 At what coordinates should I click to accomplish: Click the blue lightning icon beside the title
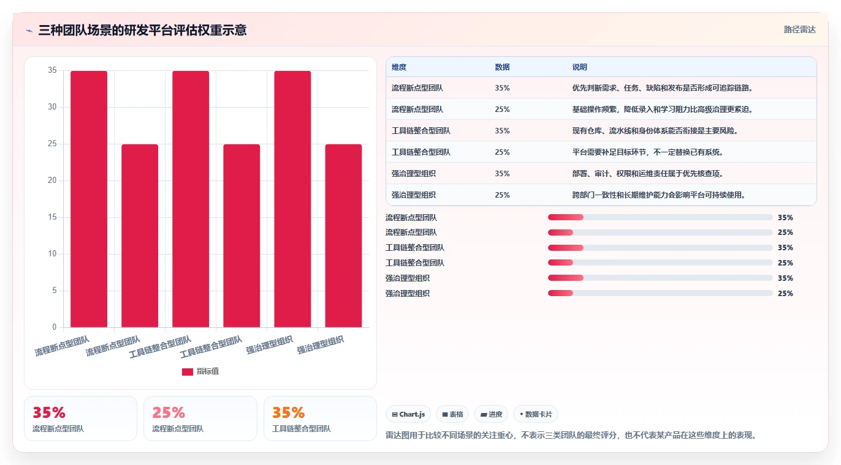click(29, 31)
